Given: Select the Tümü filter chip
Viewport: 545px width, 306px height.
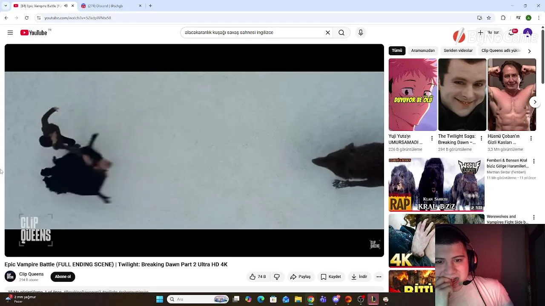Looking at the screenshot, I should tap(397, 51).
